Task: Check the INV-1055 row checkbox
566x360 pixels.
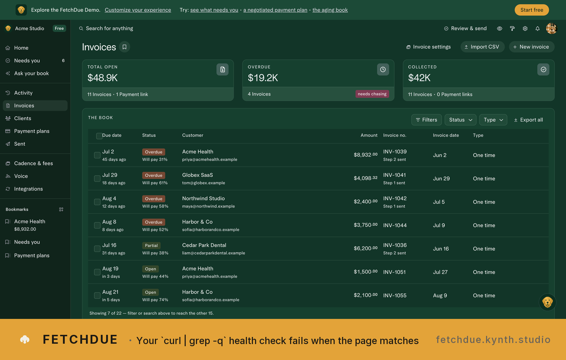Action: (x=97, y=296)
